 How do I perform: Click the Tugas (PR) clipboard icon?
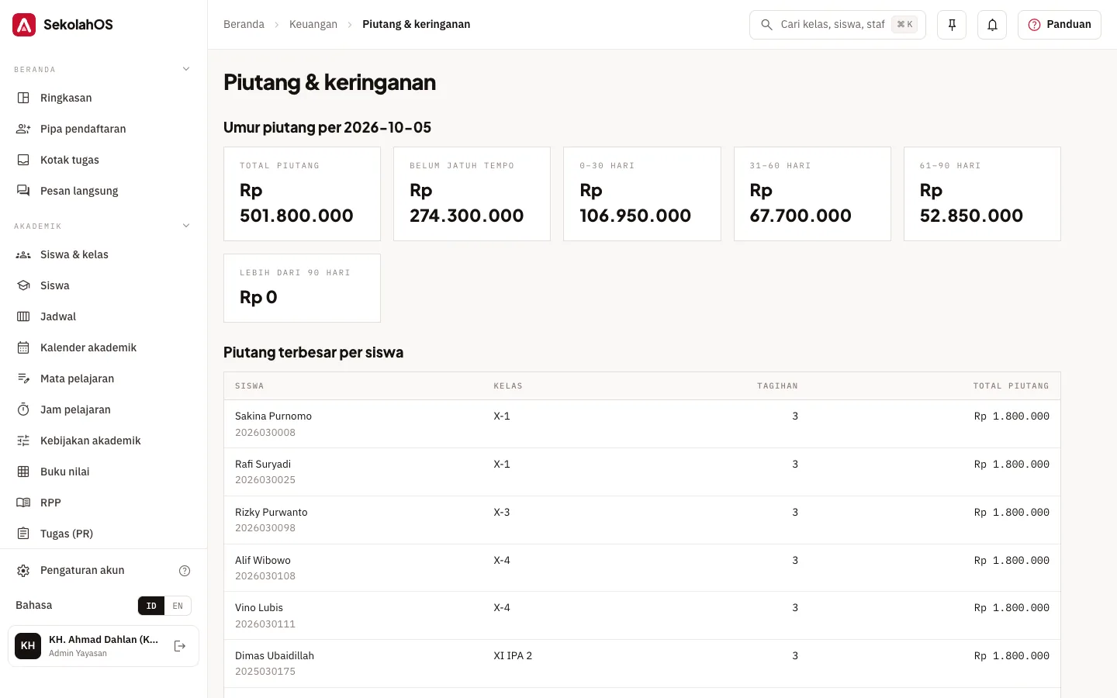23,534
